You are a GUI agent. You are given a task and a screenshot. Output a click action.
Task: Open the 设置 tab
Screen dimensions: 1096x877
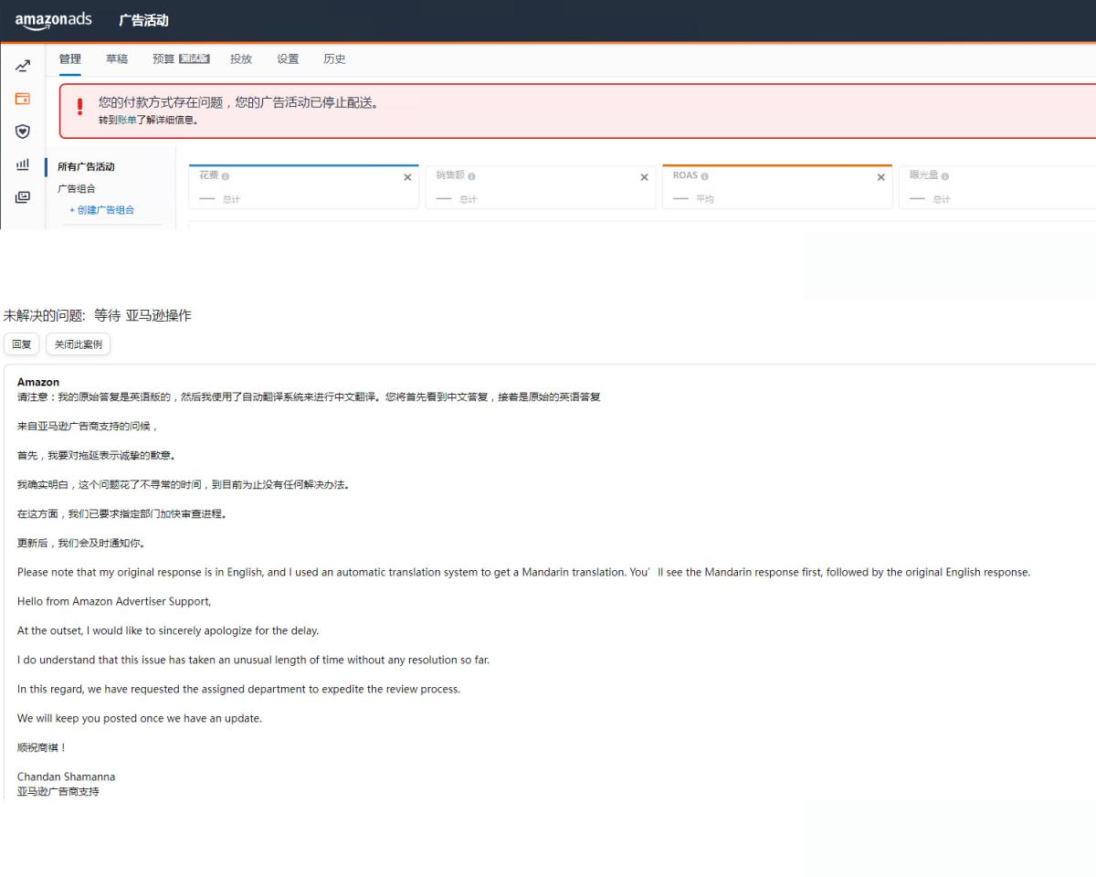click(288, 59)
